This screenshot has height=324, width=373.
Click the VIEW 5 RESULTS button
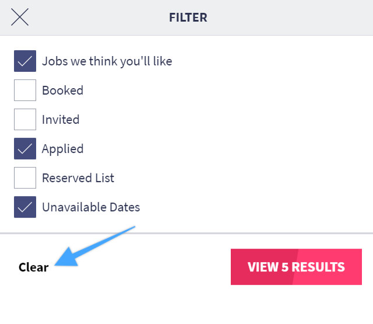pos(296,267)
